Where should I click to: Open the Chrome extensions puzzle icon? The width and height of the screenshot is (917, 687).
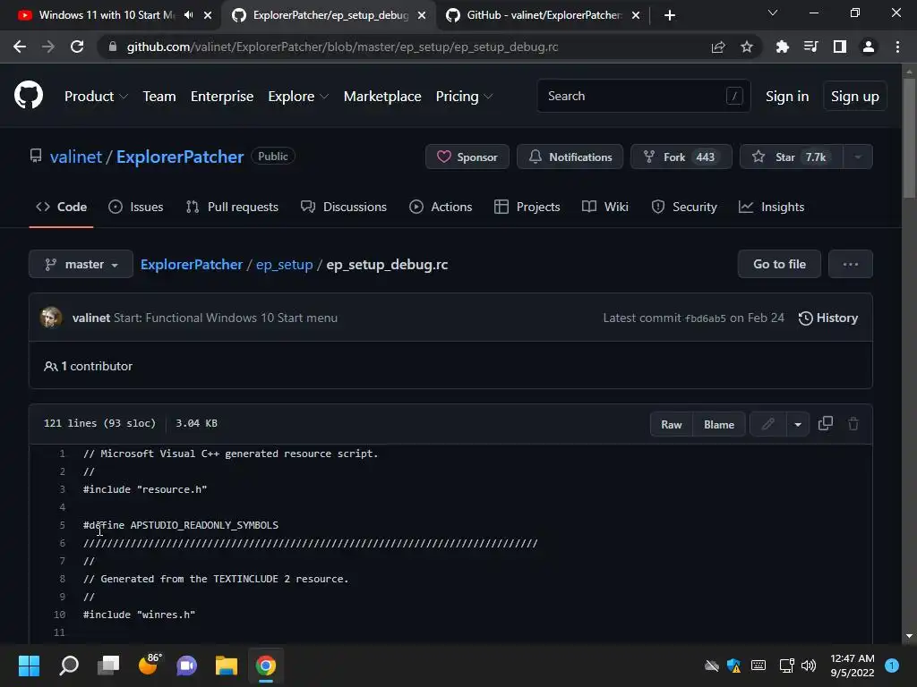click(782, 47)
